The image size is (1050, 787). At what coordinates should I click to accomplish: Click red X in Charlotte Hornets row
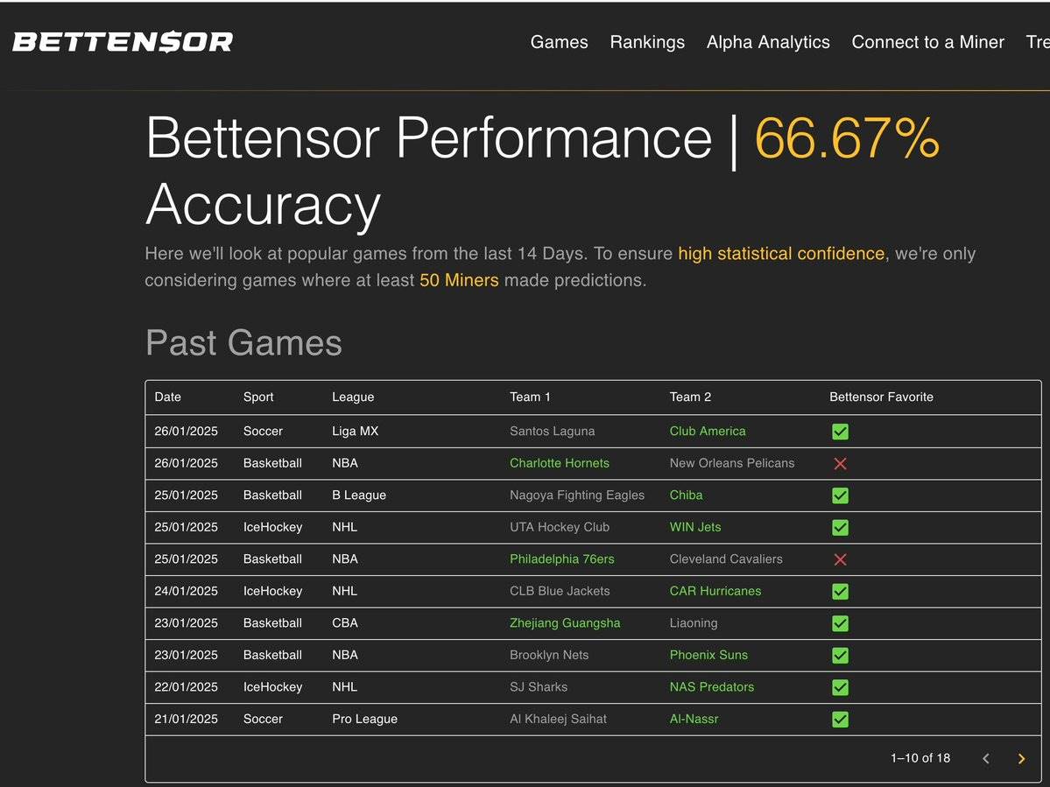[840, 463]
